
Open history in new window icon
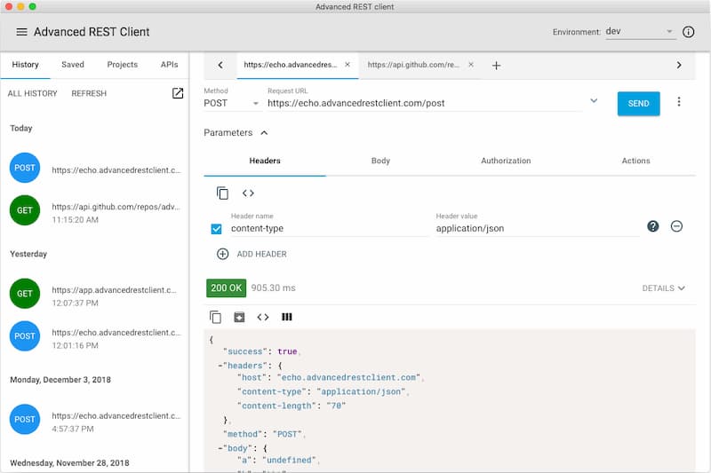tap(178, 93)
